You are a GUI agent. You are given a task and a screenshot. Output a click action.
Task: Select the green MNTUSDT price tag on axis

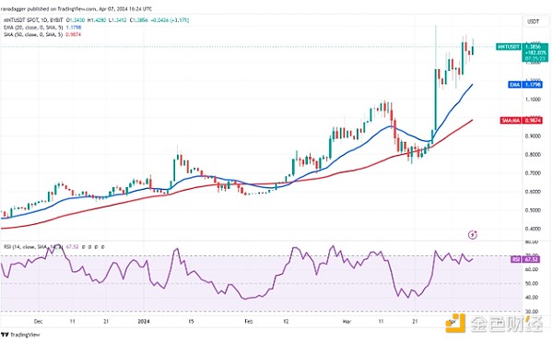click(x=508, y=47)
